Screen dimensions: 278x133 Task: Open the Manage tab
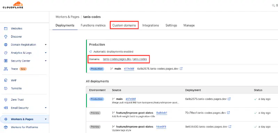point(189,25)
